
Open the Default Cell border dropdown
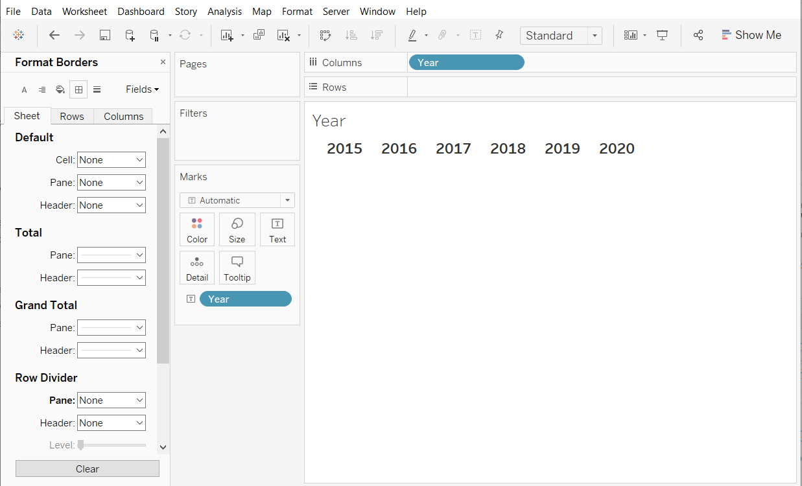coord(112,160)
